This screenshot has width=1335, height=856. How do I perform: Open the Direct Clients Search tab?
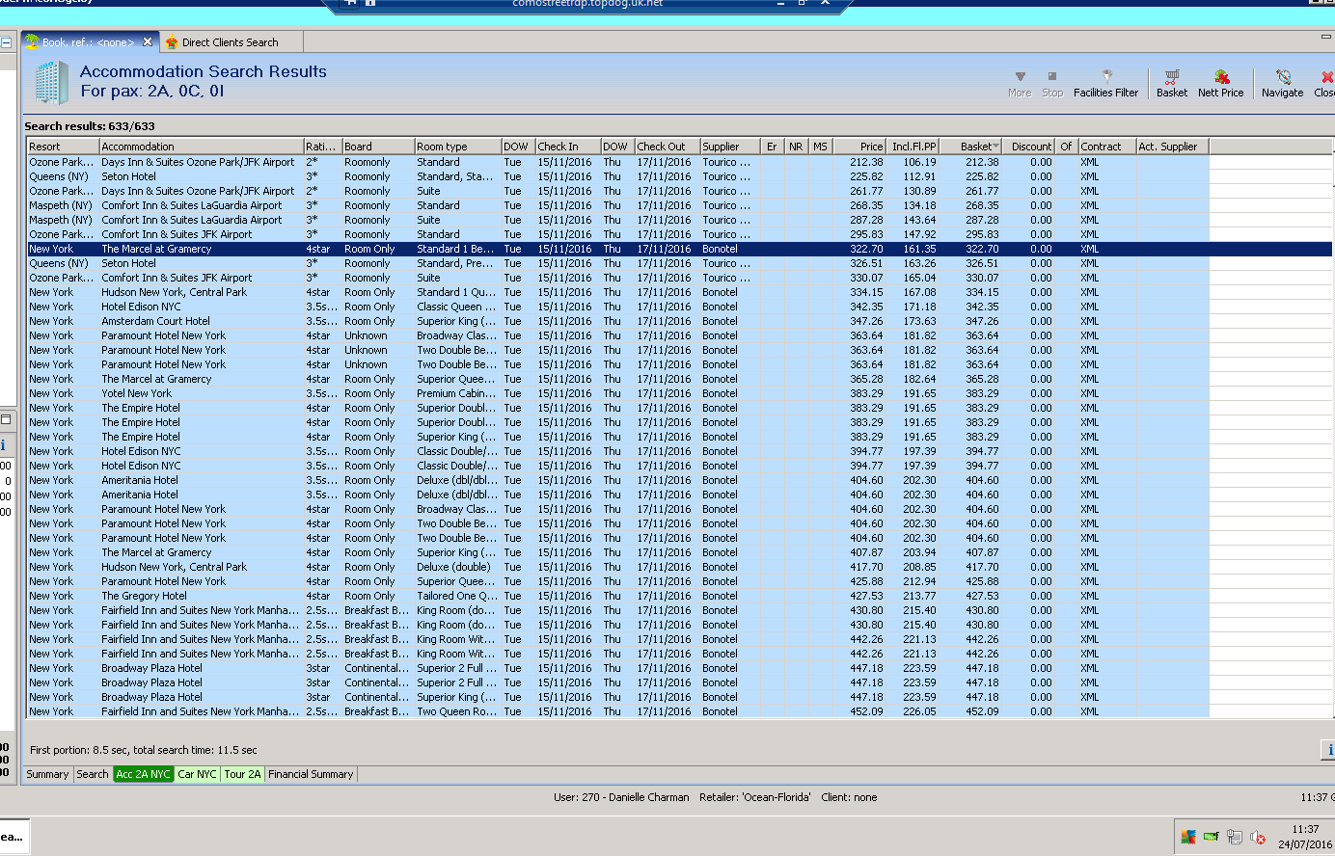(230, 42)
